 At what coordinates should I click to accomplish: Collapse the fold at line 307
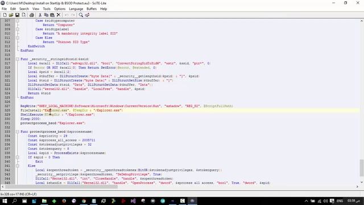(18, 20)
